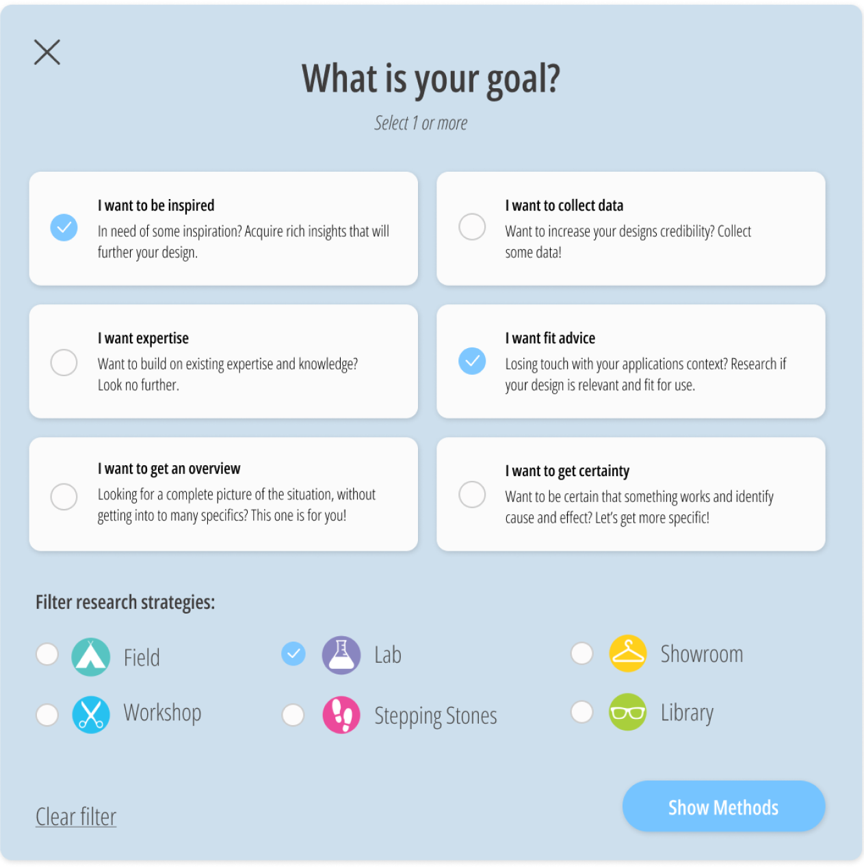
Task: Choose the 'I want expertise' goal card
Action: pos(224,361)
